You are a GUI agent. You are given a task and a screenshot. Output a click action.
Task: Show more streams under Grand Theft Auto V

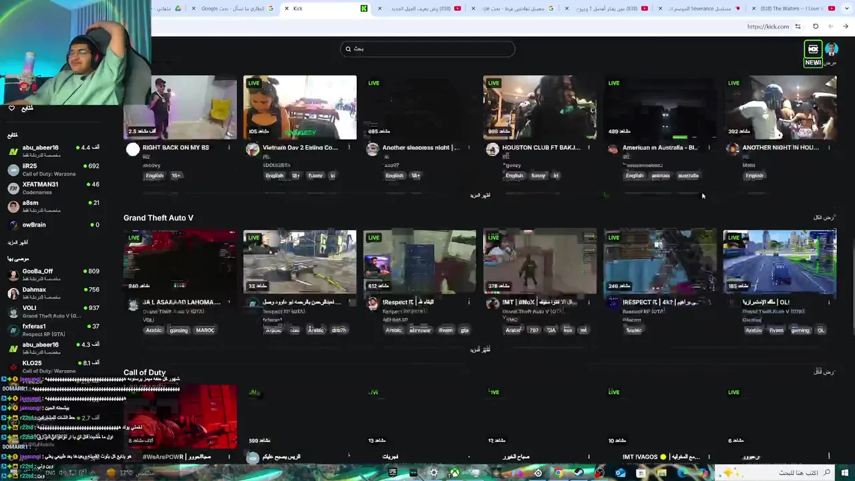pos(480,350)
